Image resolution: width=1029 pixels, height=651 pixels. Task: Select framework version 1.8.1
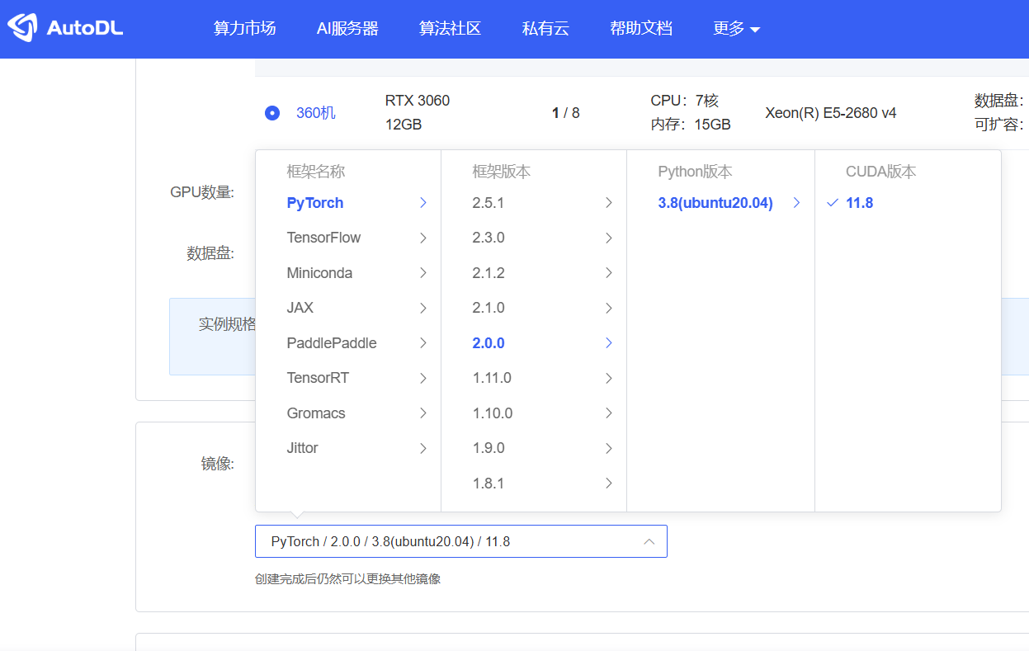click(488, 484)
